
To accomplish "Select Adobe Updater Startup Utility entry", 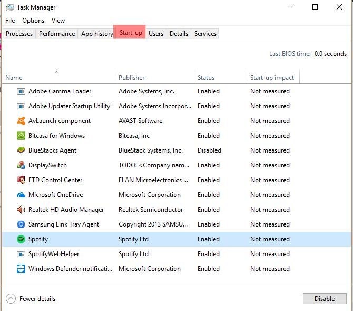I will coord(69,106).
